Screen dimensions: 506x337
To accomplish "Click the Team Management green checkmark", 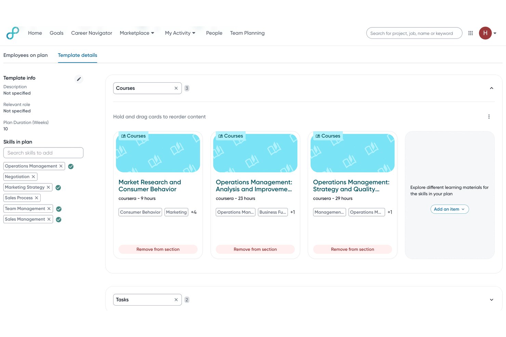I will click(59, 209).
